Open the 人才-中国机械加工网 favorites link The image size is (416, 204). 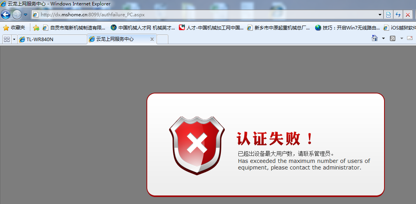tap(211, 28)
